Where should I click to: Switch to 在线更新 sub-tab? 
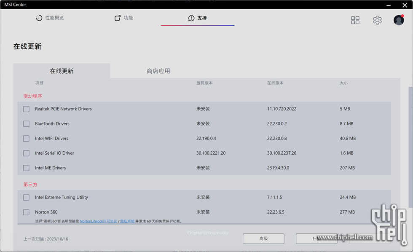62,71
